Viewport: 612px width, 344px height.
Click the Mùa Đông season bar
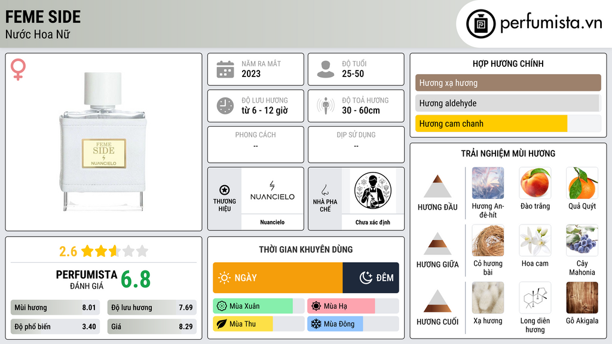(x=353, y=324)
